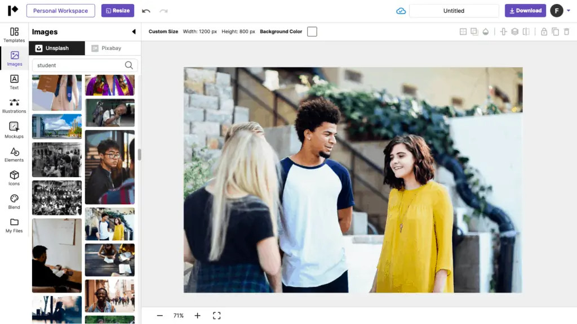577x324 pixels.
Task: Open the Illustrations panel
Action: (14, 106)
